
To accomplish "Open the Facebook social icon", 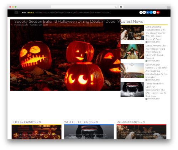I will pos(151,12).
